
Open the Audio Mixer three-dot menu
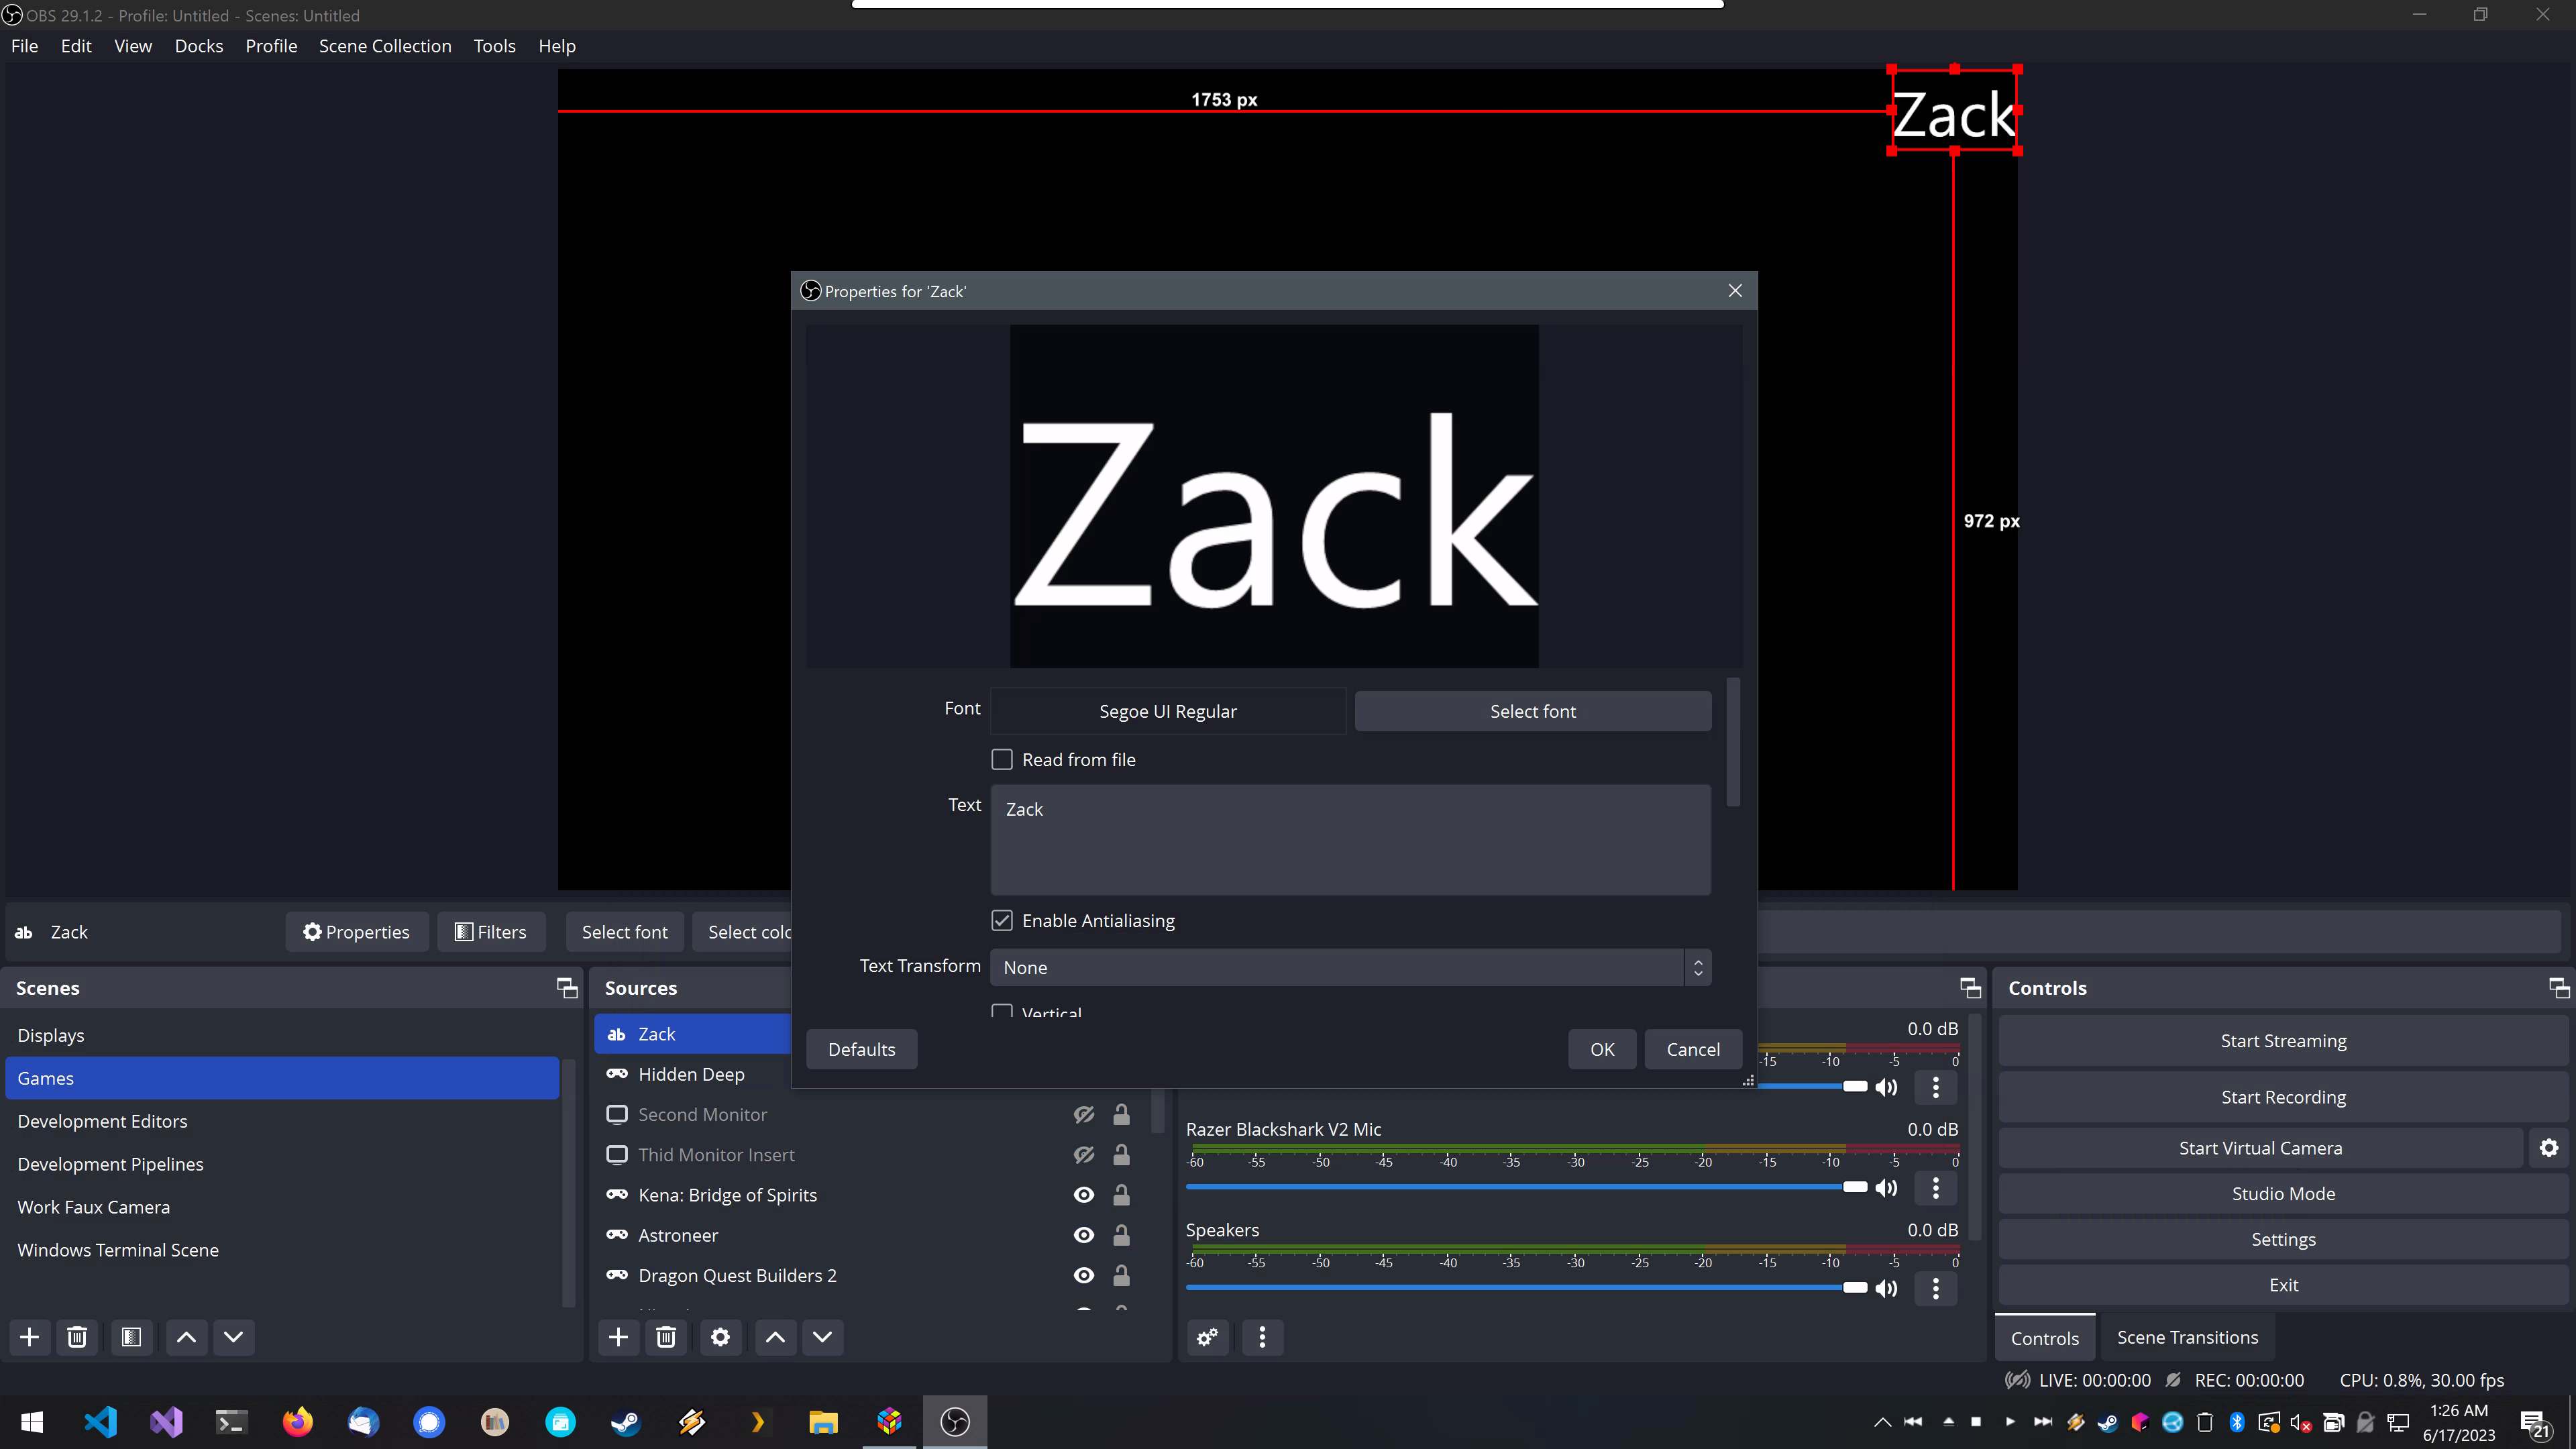[x=1262, y=1337]
